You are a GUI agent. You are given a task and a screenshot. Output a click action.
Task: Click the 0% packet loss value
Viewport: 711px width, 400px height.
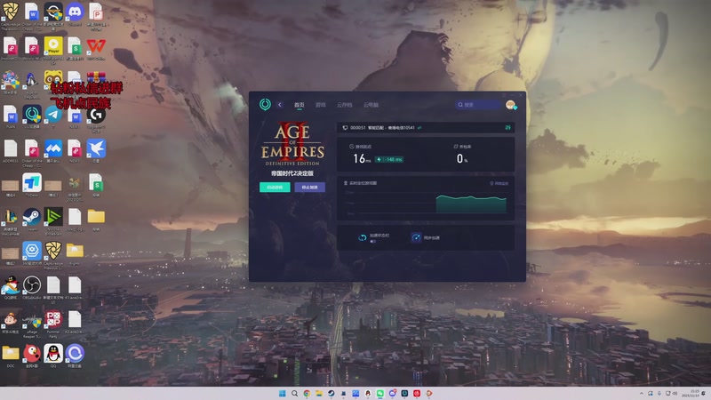pyautogui.click(x=461, y=158)
